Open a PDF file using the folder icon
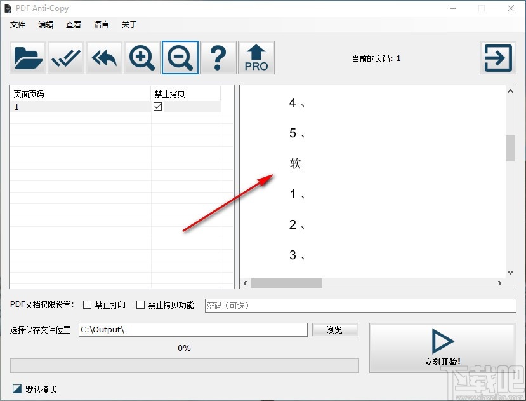The image size is (526, 401). [x=27, y=57]
